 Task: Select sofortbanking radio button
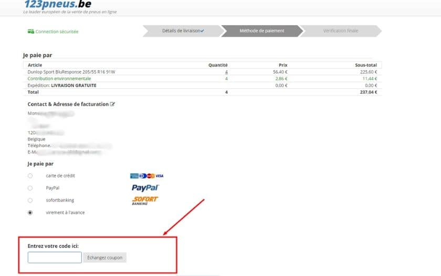point(30,200)
